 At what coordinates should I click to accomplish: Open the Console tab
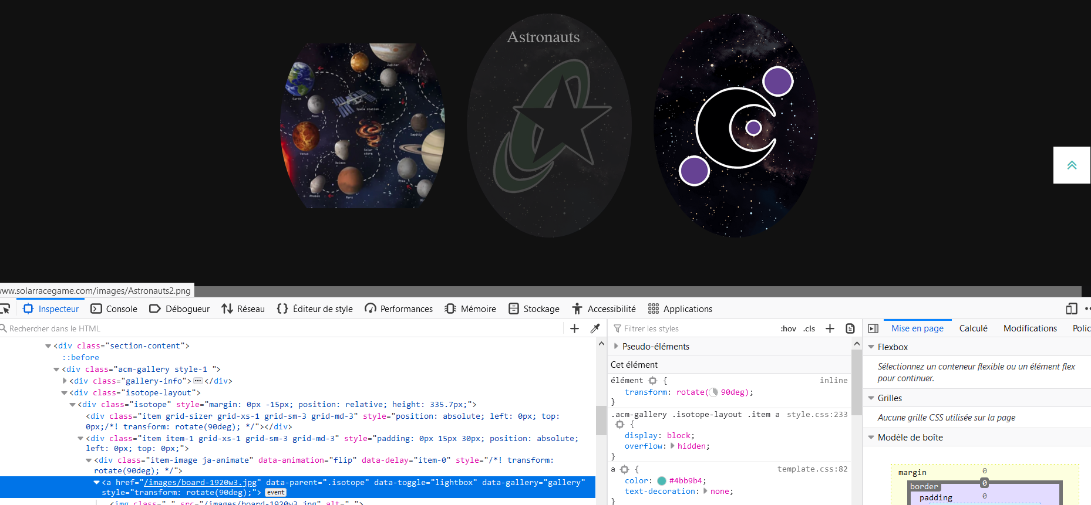[114, 309]
